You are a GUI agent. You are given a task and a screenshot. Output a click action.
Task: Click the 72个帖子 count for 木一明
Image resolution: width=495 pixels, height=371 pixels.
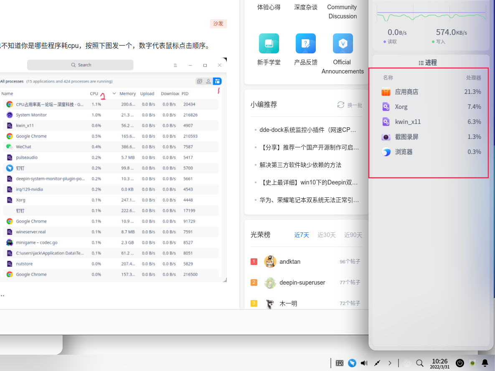coord(350,303)
